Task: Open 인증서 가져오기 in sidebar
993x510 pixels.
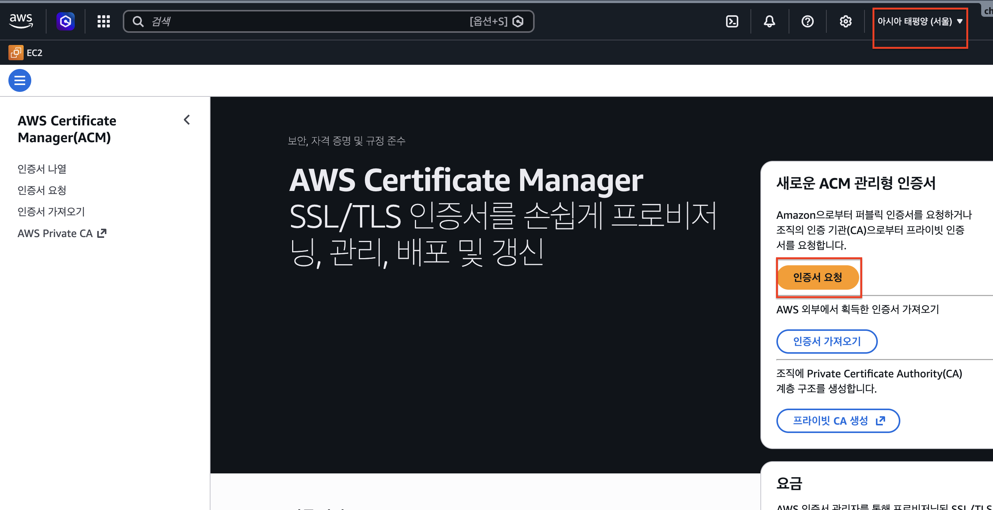Action: coord(51,212)
